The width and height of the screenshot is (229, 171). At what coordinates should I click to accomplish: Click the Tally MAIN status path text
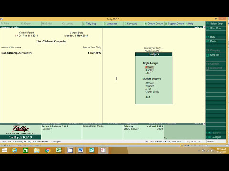[x=31, y=142]
